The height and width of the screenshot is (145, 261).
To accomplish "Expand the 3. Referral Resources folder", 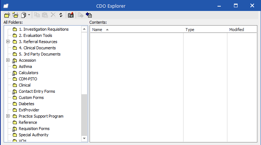I will coord(8,42).
